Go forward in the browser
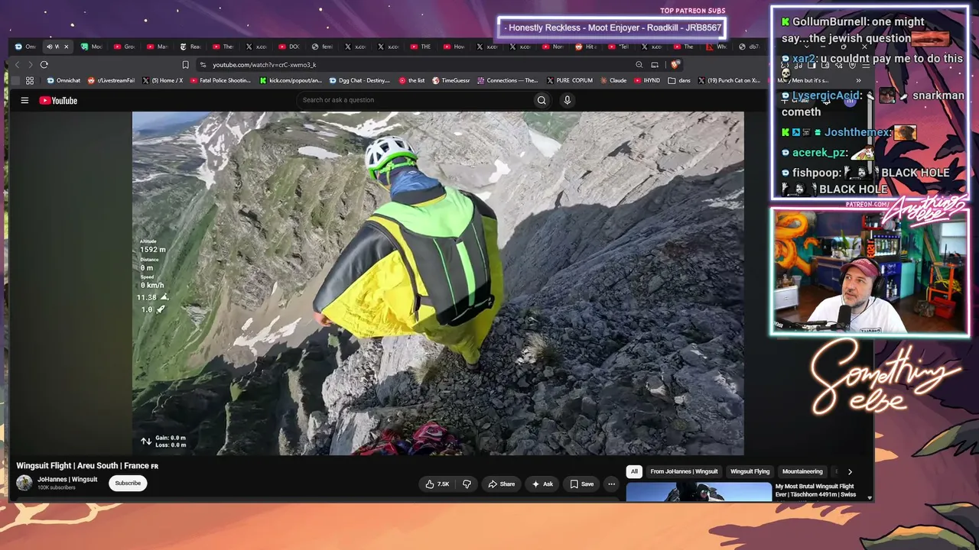This screenshot has width=979, height=550. [x=31, y=65]
